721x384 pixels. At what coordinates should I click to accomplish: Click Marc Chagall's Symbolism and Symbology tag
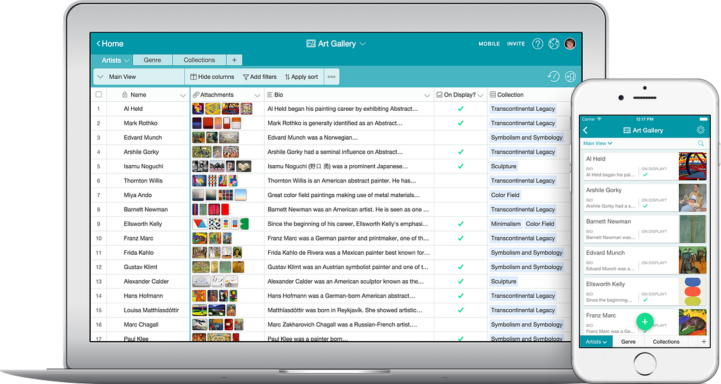coord(527,324)
